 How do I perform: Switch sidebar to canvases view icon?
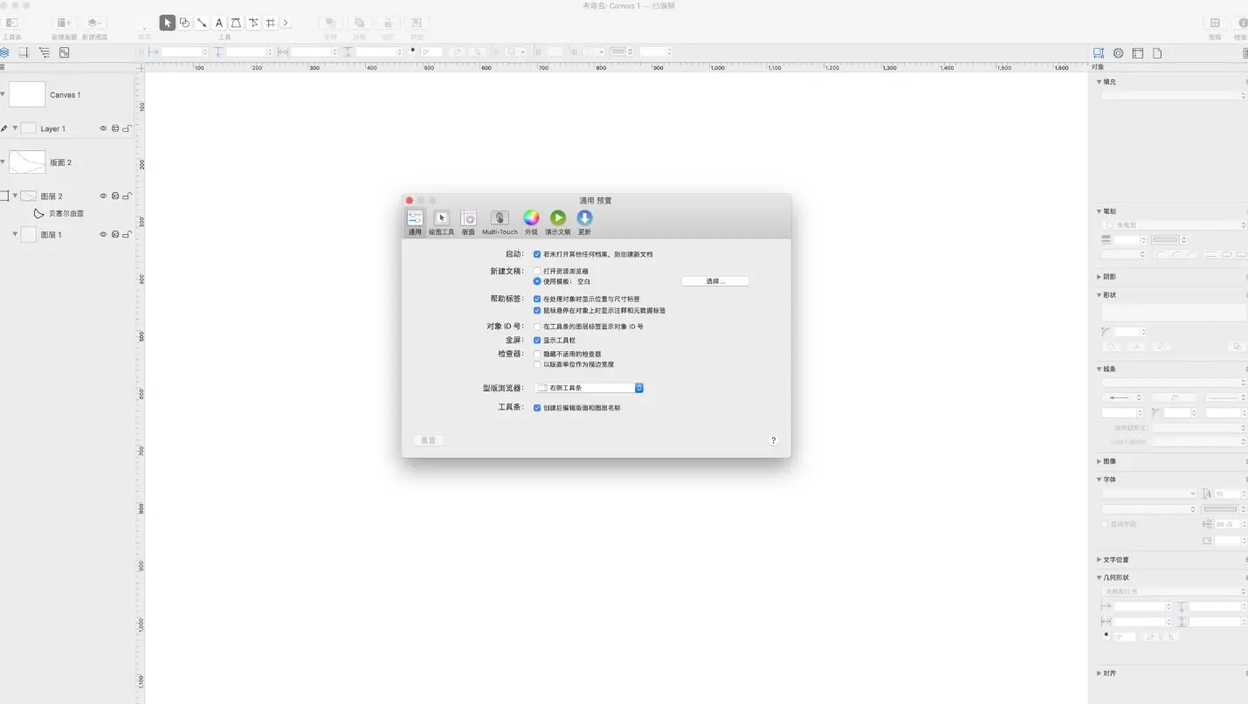point(24,52)
